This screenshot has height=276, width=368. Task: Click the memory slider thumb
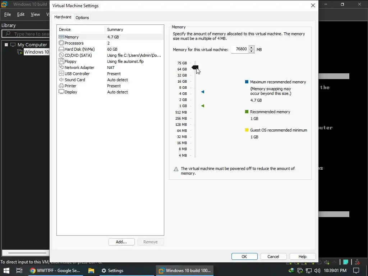195,67
